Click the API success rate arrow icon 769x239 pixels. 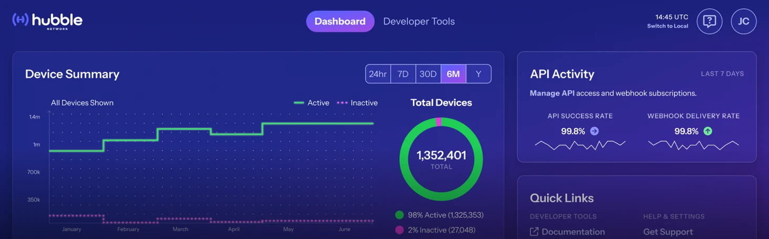pyautogui.click(x=594, y=131)
